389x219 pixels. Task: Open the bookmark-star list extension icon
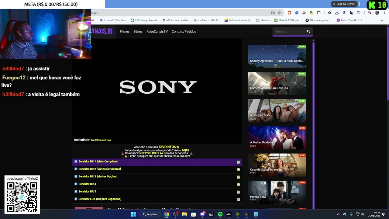point(329,13)
